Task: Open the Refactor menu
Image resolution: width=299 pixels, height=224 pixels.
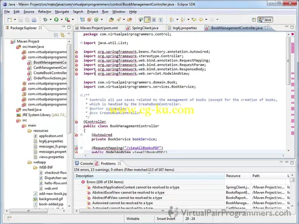Action: (44, 12)
